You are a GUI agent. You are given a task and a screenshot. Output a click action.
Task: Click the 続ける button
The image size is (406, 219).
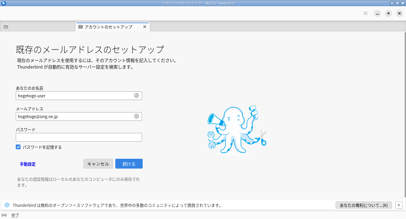(129, 164)
